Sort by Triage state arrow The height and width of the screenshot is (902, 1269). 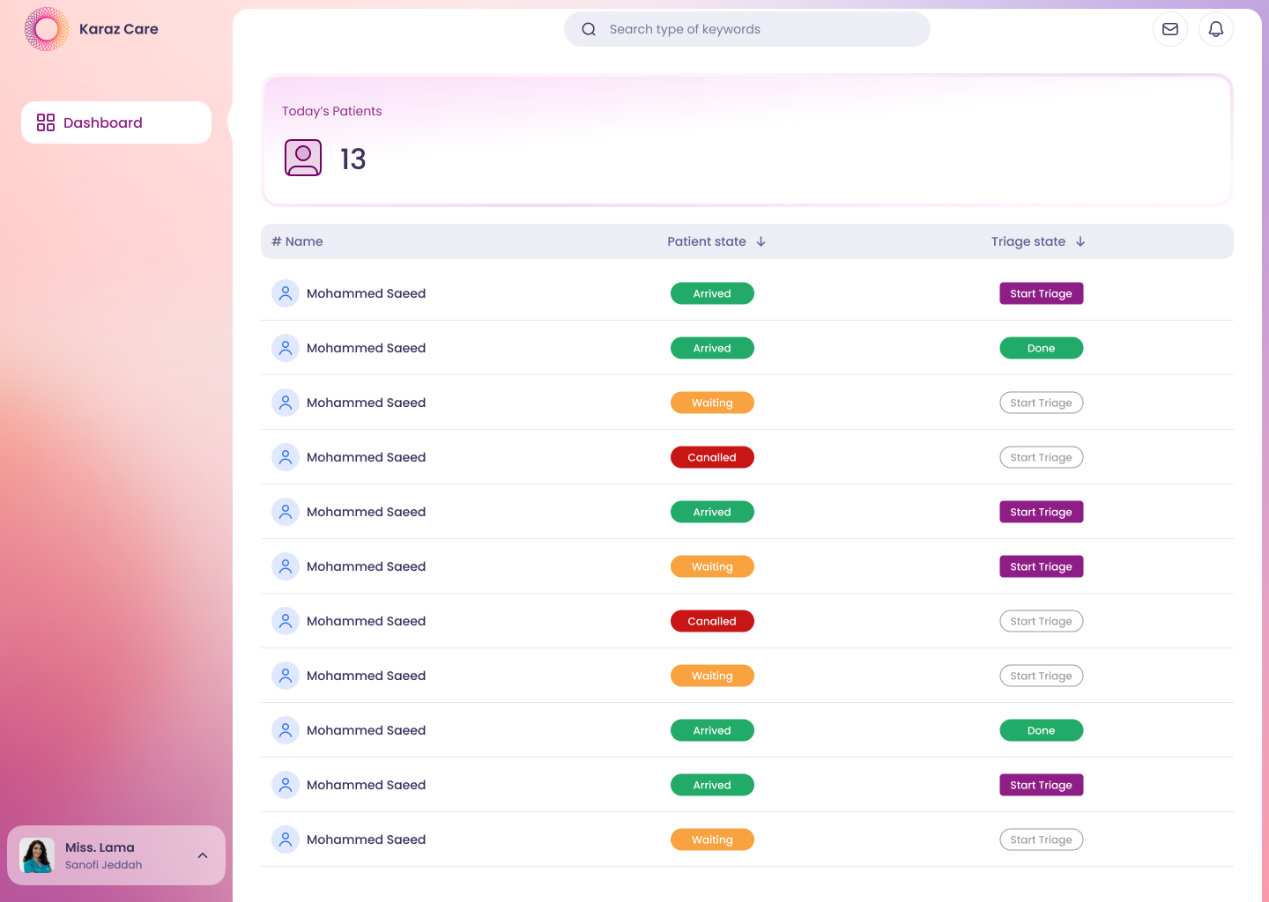pos(1080,241)
